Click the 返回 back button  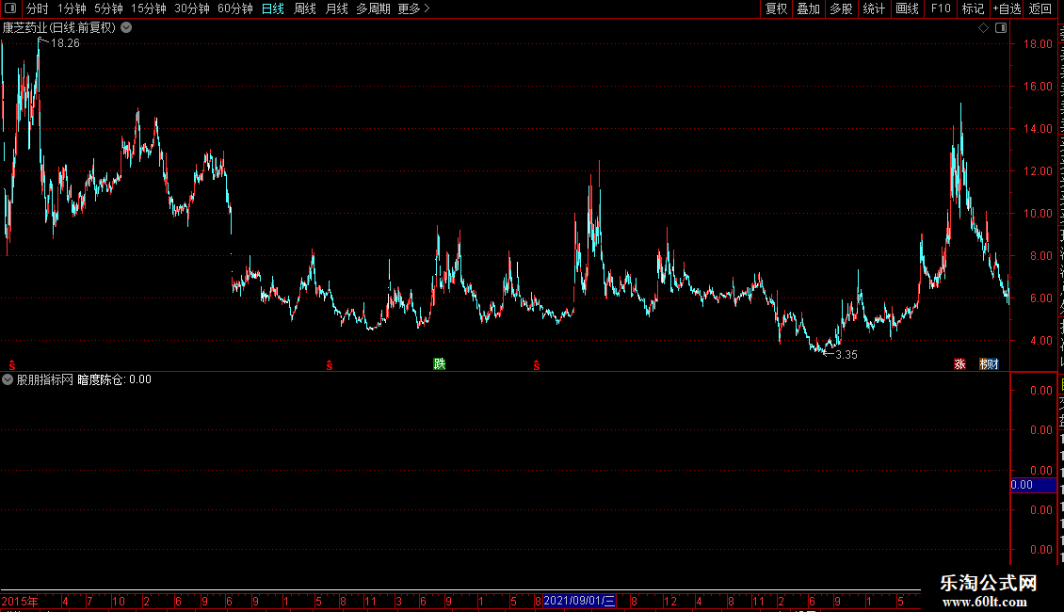[x=1040, y=8]
